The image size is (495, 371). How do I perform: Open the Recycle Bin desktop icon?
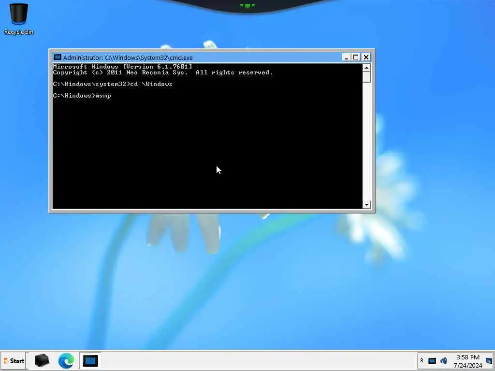[x=19, y=18]
